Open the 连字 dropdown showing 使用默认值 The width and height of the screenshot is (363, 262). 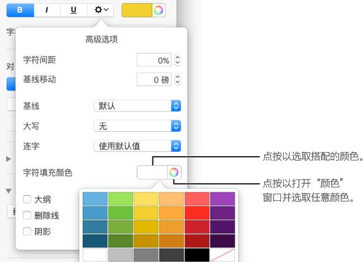point(137,146)
